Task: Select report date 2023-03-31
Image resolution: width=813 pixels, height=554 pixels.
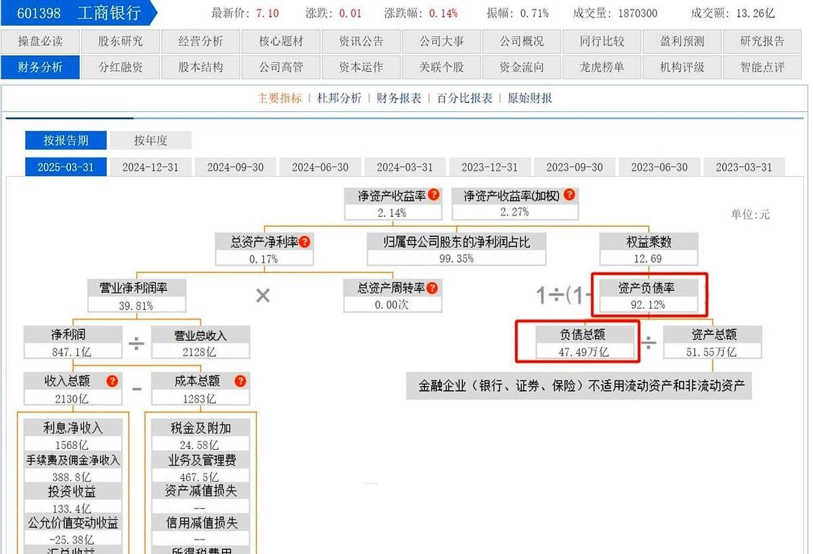Action: coord(744,167)
